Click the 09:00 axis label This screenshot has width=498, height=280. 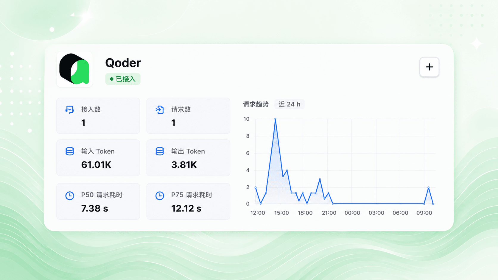click(x=424, y=213)
